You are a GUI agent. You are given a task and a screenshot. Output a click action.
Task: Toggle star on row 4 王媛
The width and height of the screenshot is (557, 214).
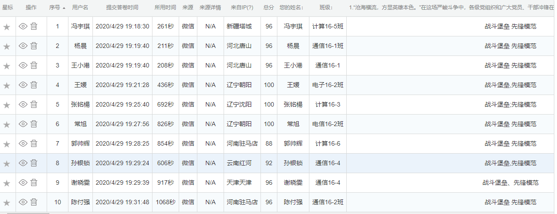pyautogui.click(x=7, y=86)
